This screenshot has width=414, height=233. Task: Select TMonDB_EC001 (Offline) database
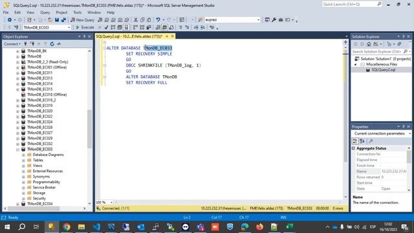click(47, 67)
